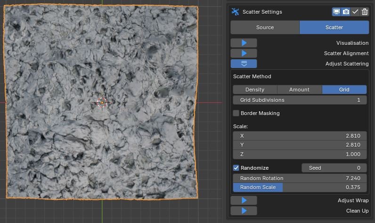This screenshot has width=375, height=223.
Task: Click the 3D cursor in the viewport
Action: 102,102
